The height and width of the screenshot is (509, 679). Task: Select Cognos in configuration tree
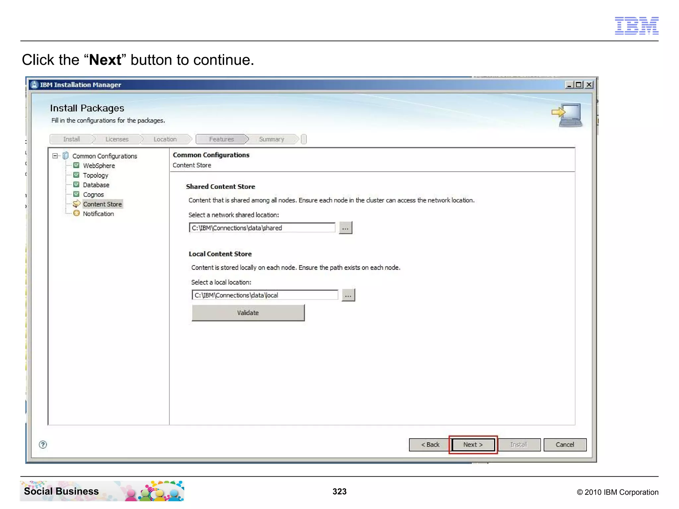click(x=93, y=195)
